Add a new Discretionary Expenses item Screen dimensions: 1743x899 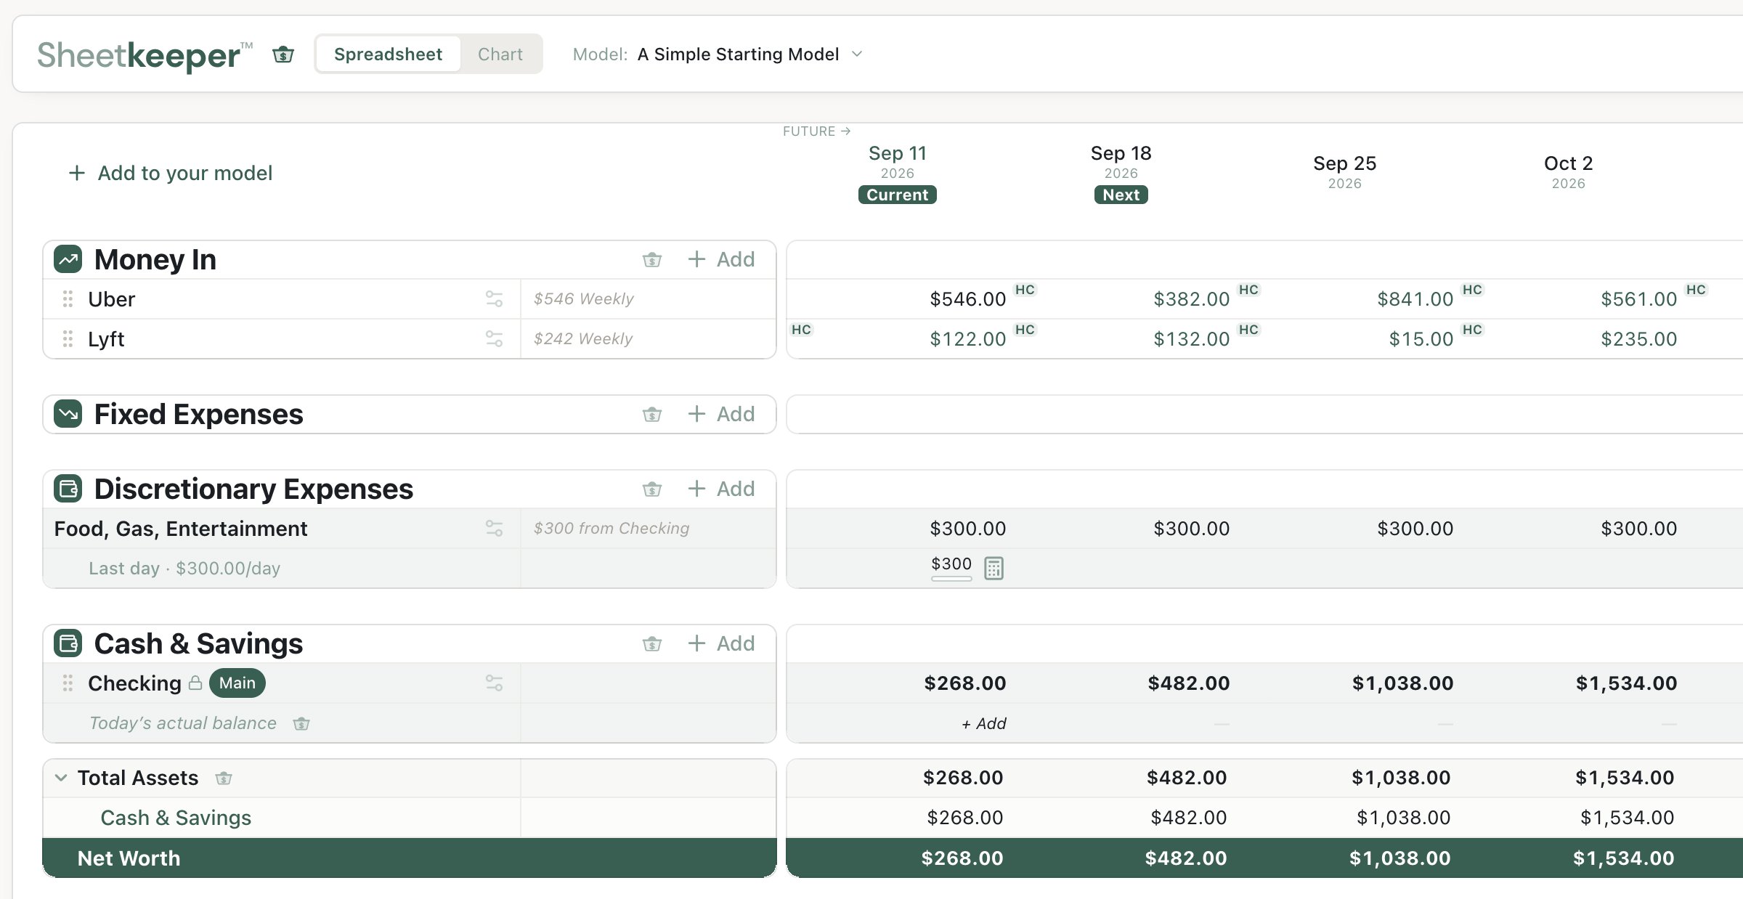click(721, 489)
